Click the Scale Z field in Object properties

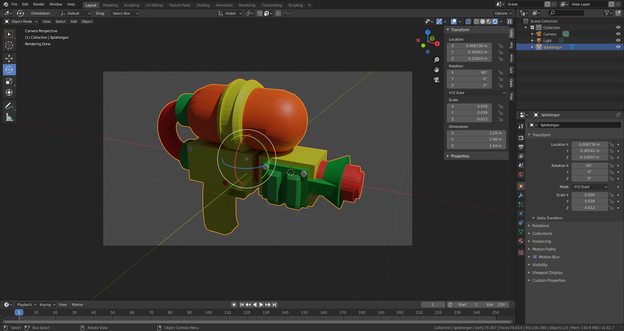coord(590,208)
